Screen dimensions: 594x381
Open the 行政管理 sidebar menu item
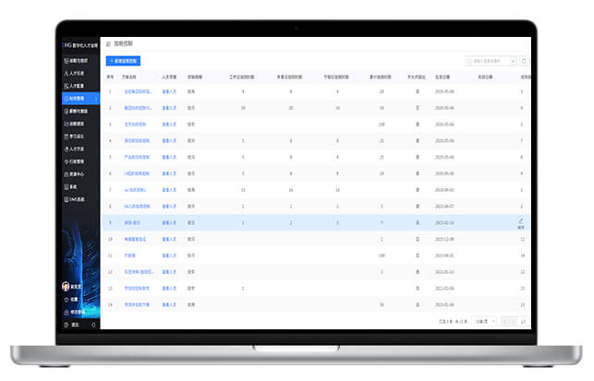(78, 160)
